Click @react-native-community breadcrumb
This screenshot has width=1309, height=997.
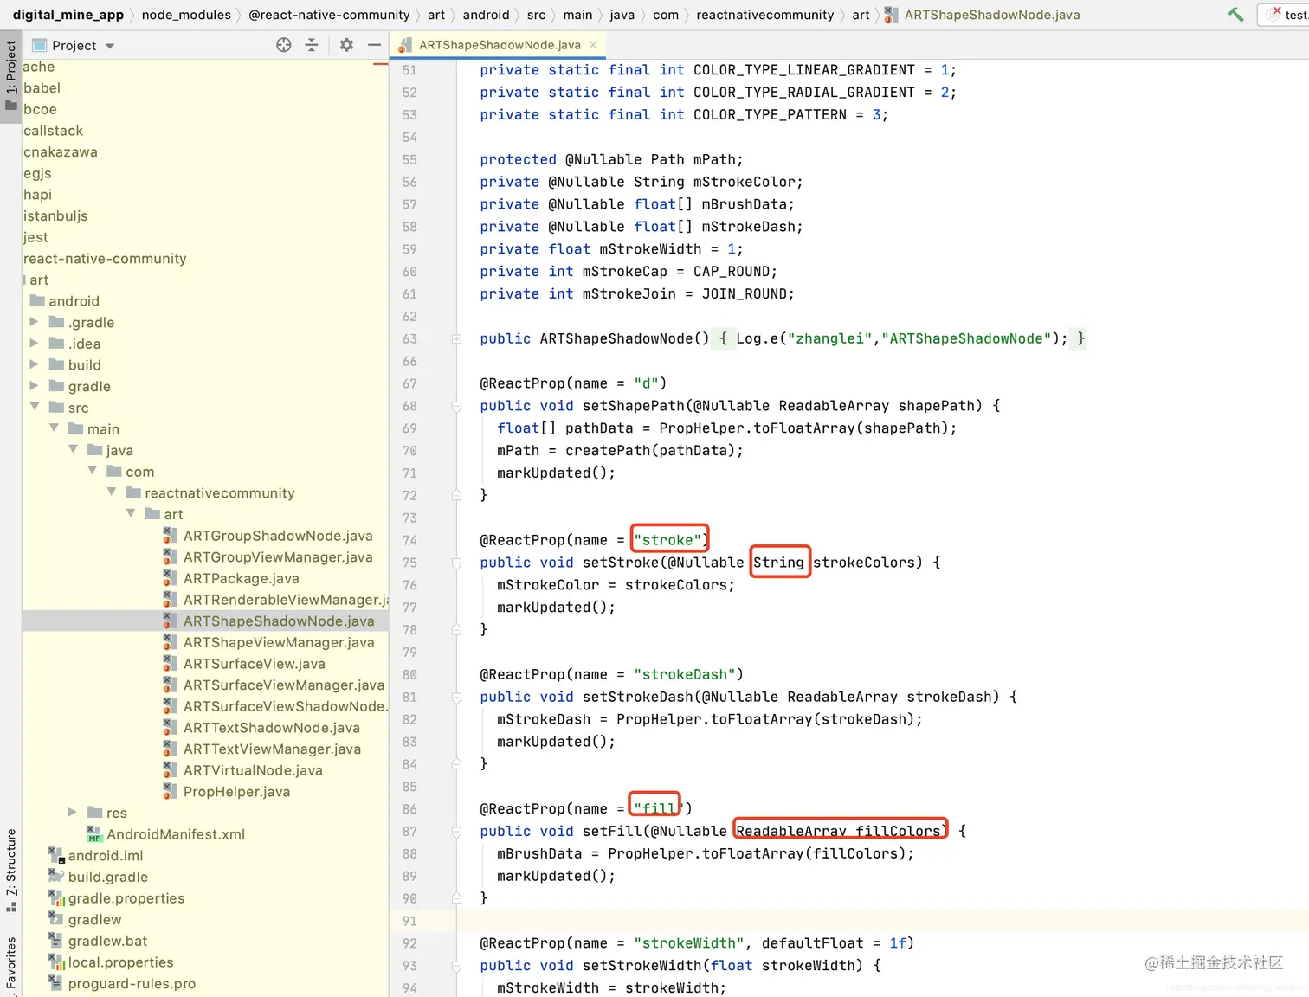(329, 15)
